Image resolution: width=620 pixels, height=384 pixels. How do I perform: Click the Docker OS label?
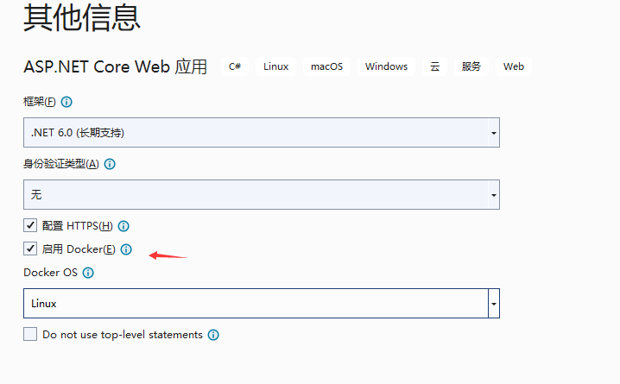click(x=51, y=273)
